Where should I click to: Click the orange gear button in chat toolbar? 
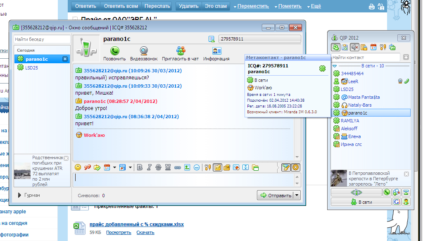[x=295, y=167]
